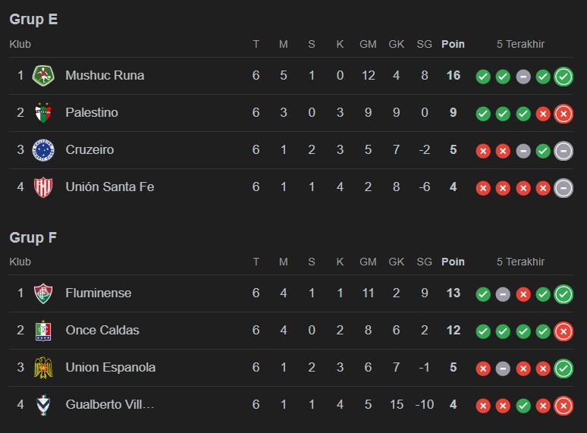The height and width of the screenshot is (433, 587).
Task: Click the Fluminense club crest
Action: coord(43,293)
